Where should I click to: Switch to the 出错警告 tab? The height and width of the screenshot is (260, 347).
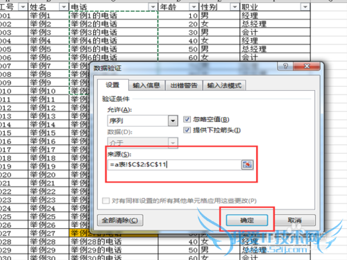[x=184, y=85]
